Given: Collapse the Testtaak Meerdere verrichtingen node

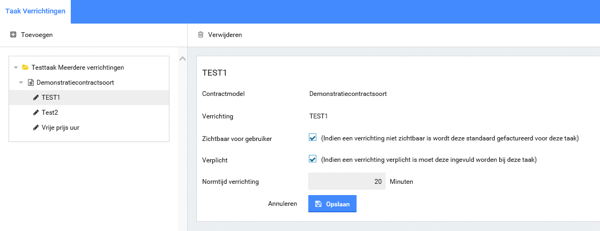Looking at the screenshot, I should pos(16,68).
